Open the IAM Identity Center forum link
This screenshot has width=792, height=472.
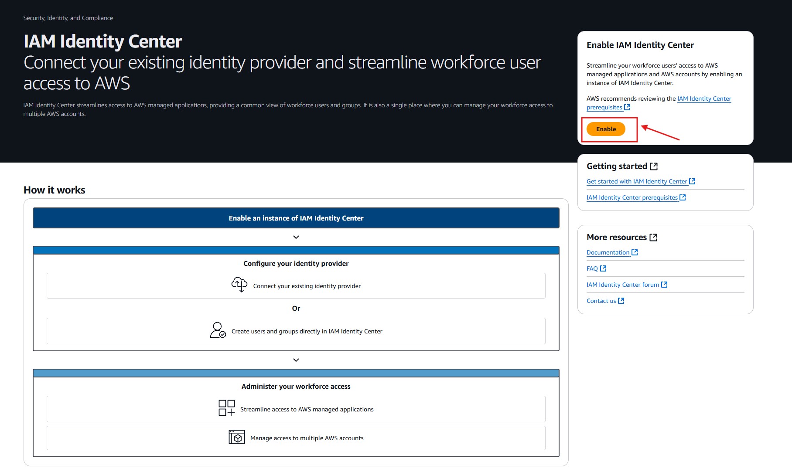point(622,285)
